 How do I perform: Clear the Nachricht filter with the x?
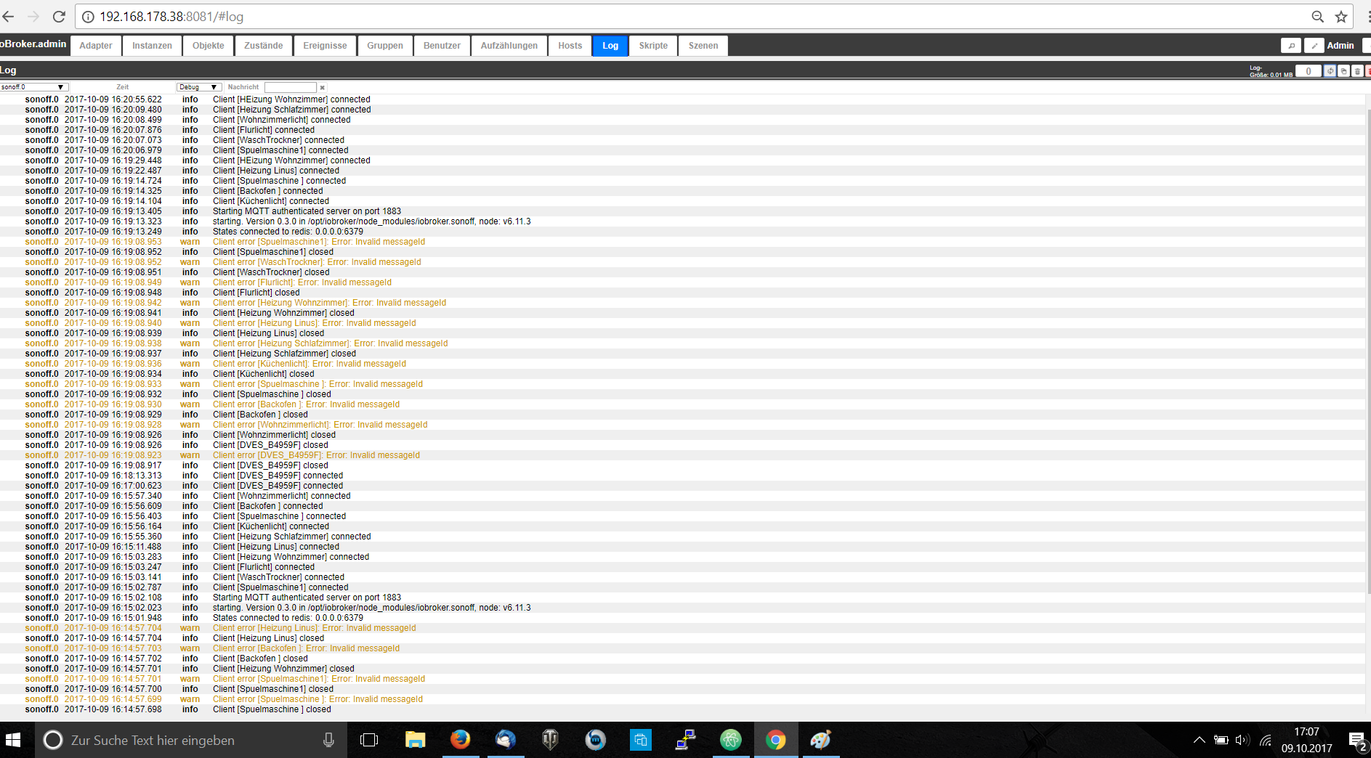(323, 87)
